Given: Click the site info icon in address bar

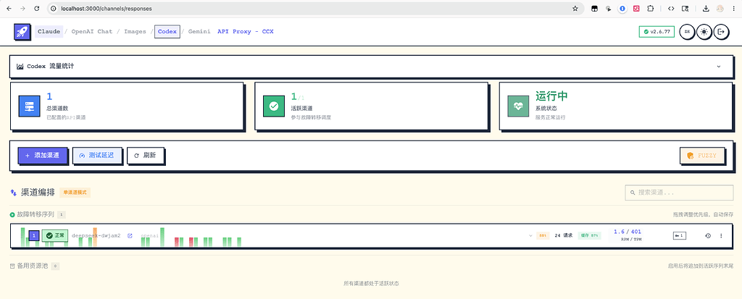Looking at the screenshot, I should pos(54,9).
